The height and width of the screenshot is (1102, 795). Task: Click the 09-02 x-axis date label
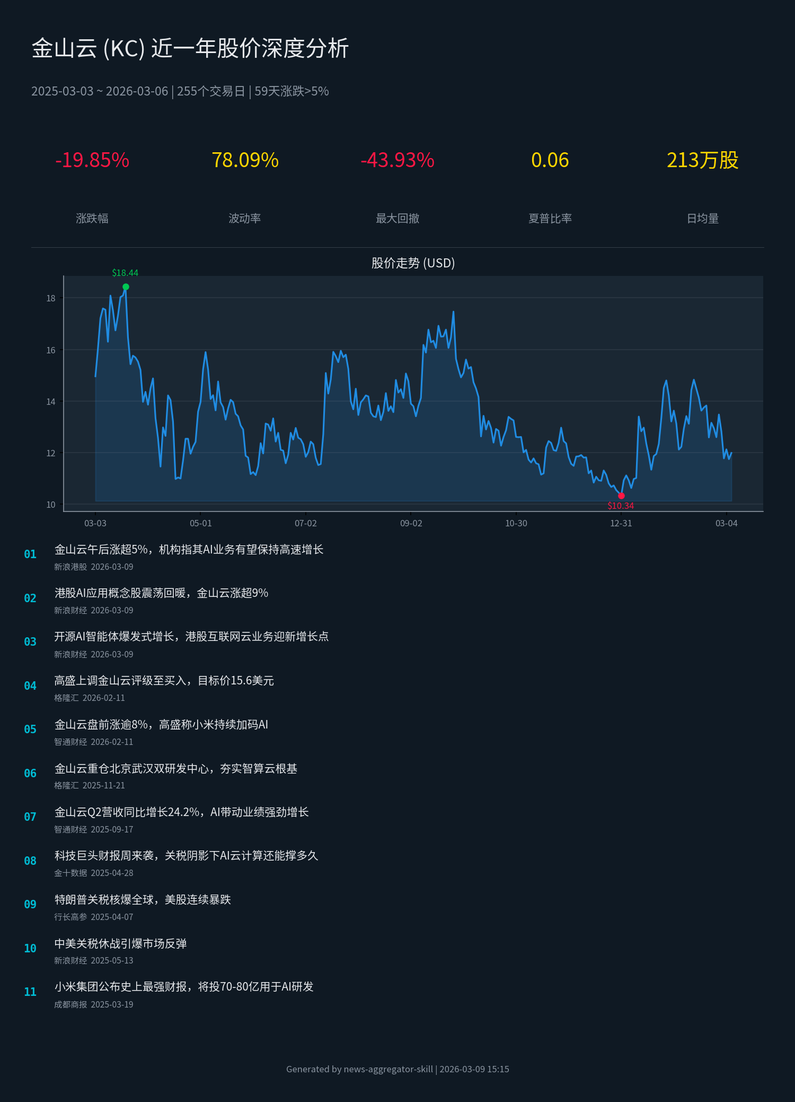click(x=411, y=524)
